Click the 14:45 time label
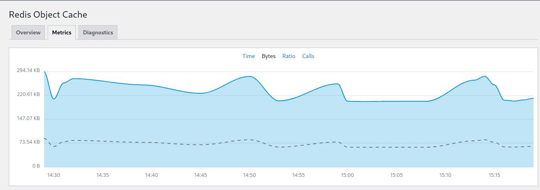This screenshot has width=540, height=190. (x=200, y=175)
